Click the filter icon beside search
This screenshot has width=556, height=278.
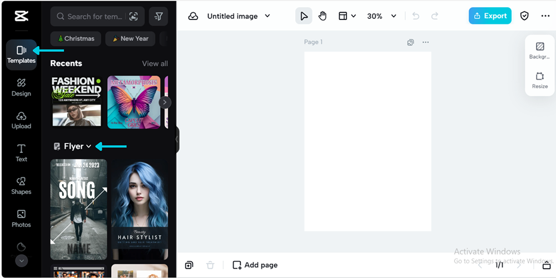pos(158,17)
